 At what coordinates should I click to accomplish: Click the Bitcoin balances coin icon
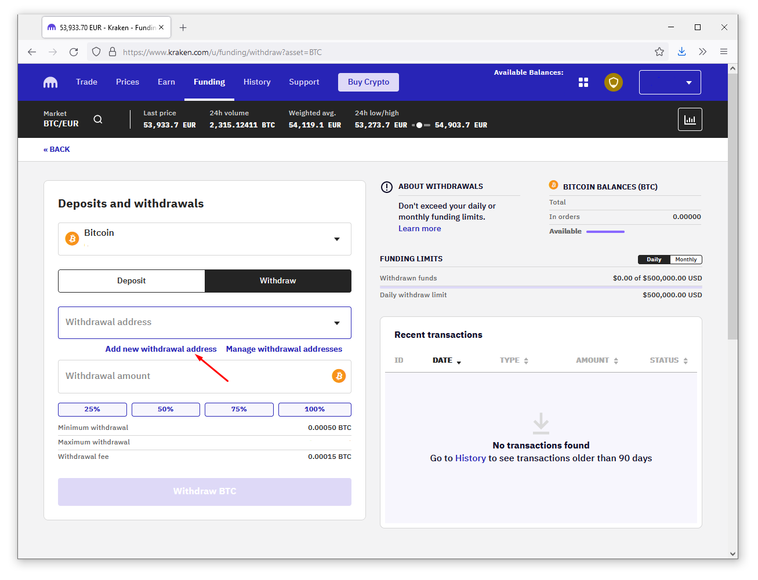pos(553,185)
